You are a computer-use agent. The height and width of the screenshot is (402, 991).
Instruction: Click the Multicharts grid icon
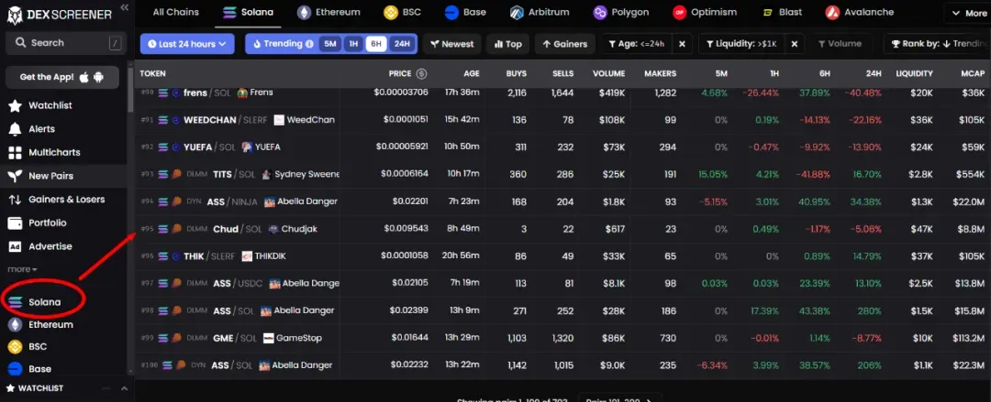(x=16, y=152)
